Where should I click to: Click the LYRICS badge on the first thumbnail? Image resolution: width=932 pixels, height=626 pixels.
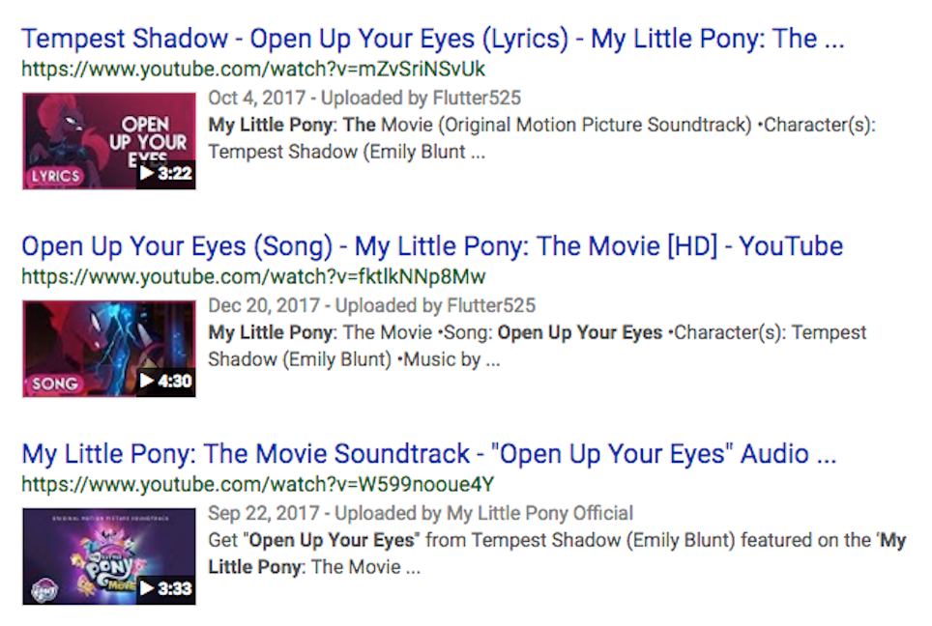point(55,177)
